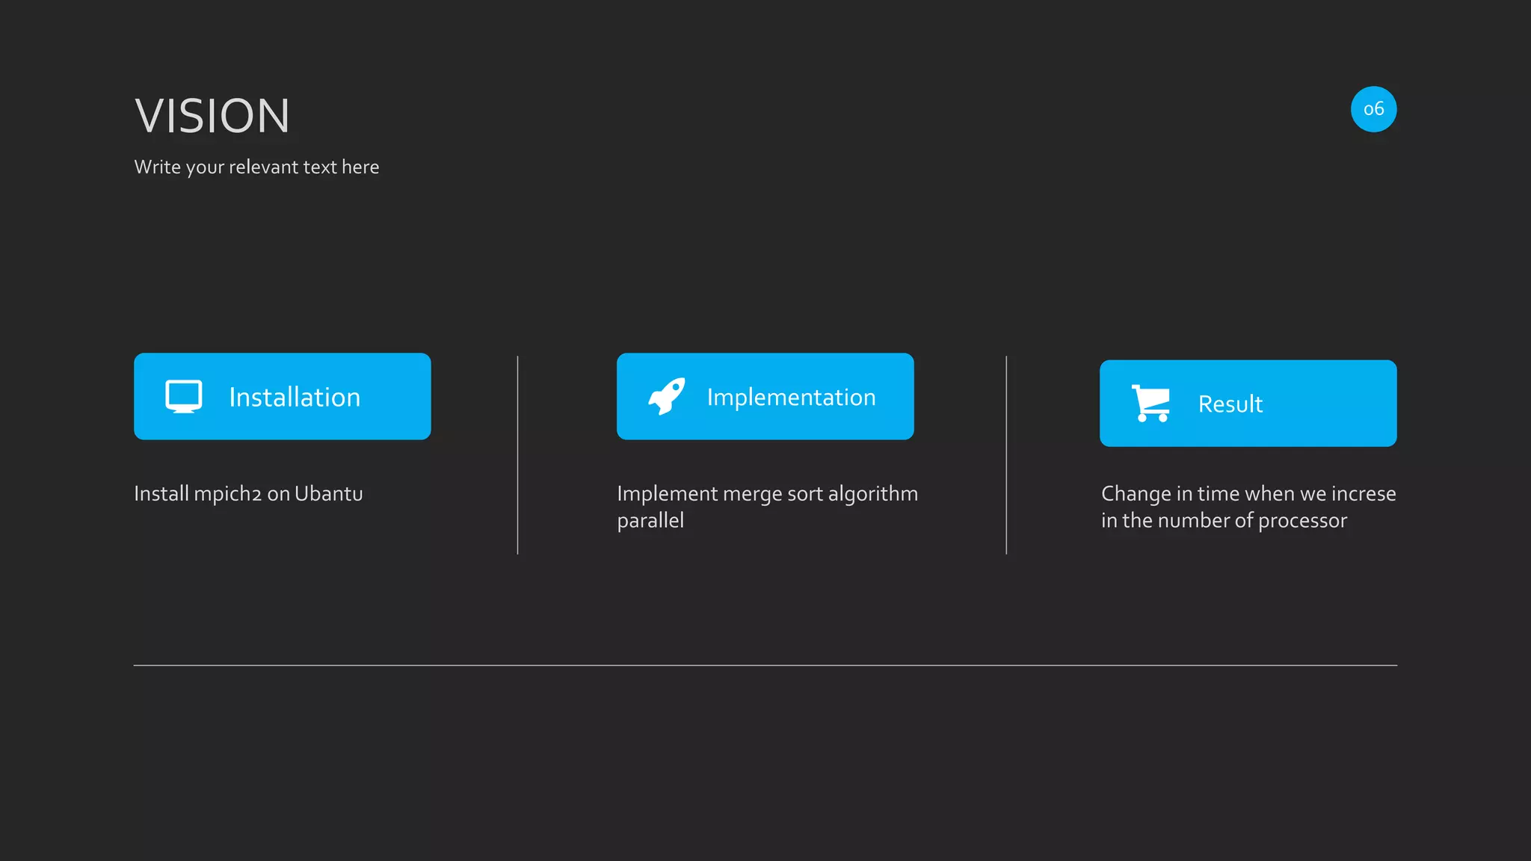Select the Result button
Viewport: 1531px width, 861px height.
pyautogui.click(x=1248, y=404)
